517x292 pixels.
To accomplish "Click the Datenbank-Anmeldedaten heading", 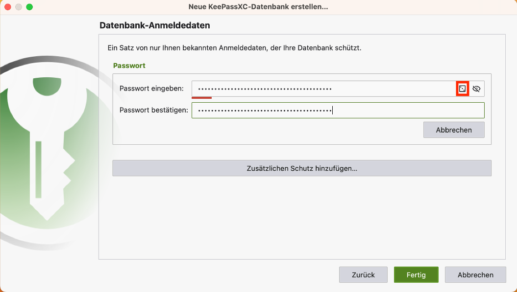I will pyautogui.click(x=155, y=25).
